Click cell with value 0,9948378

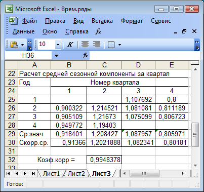pos(104,160)
